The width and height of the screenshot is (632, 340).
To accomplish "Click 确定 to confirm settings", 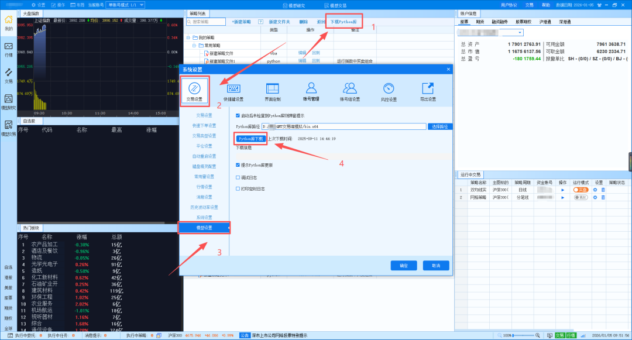I will tap(404, 265).
